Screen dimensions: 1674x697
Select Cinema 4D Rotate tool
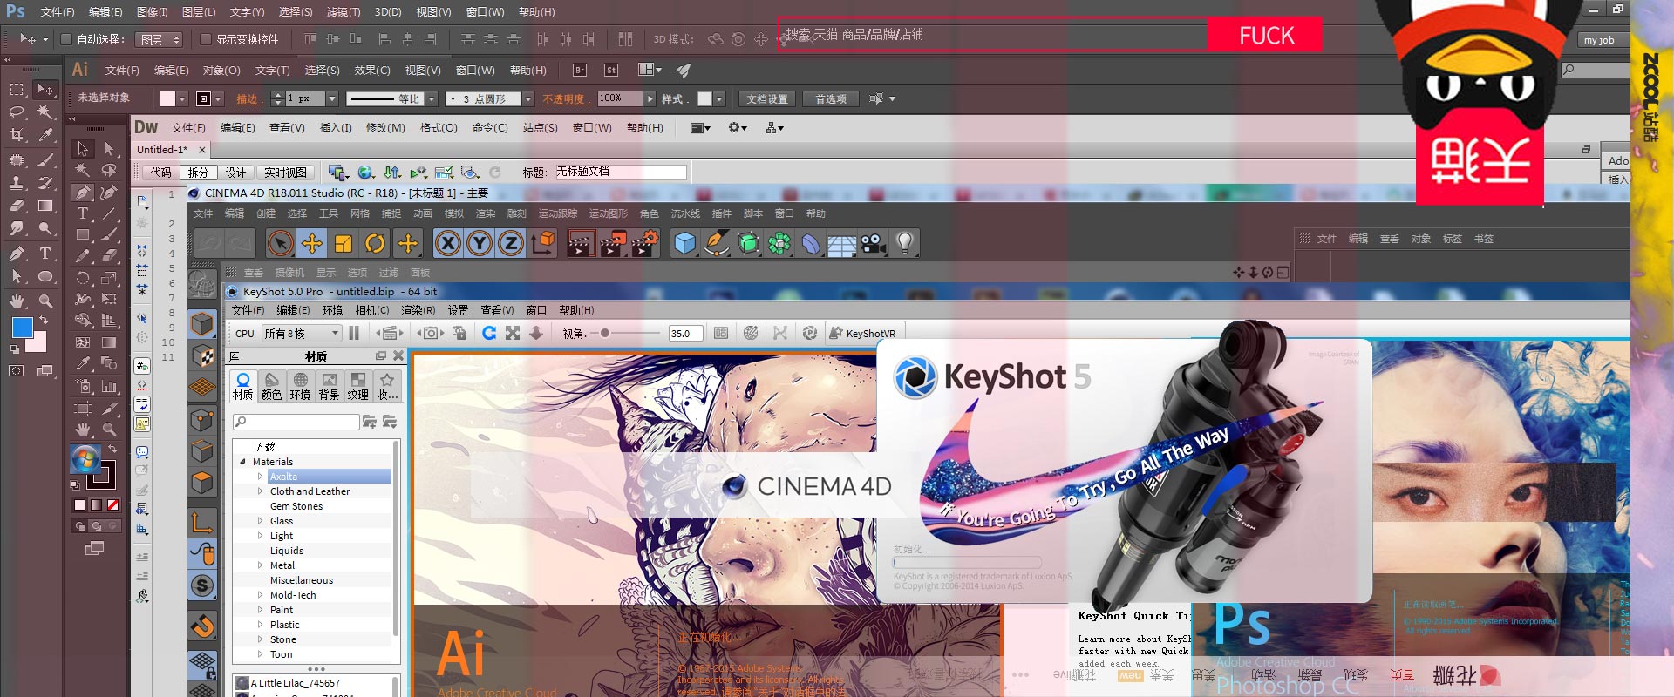[375, 243]
